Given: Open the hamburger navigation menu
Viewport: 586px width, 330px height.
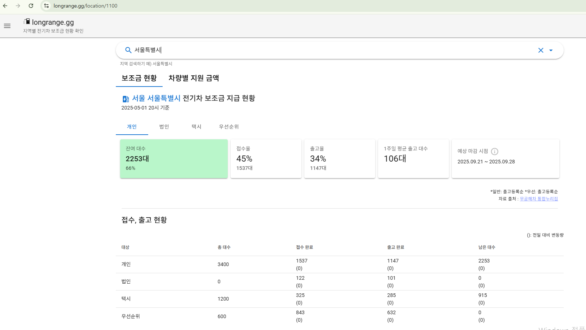Looking at the screenshot, I should pos(7,26).
